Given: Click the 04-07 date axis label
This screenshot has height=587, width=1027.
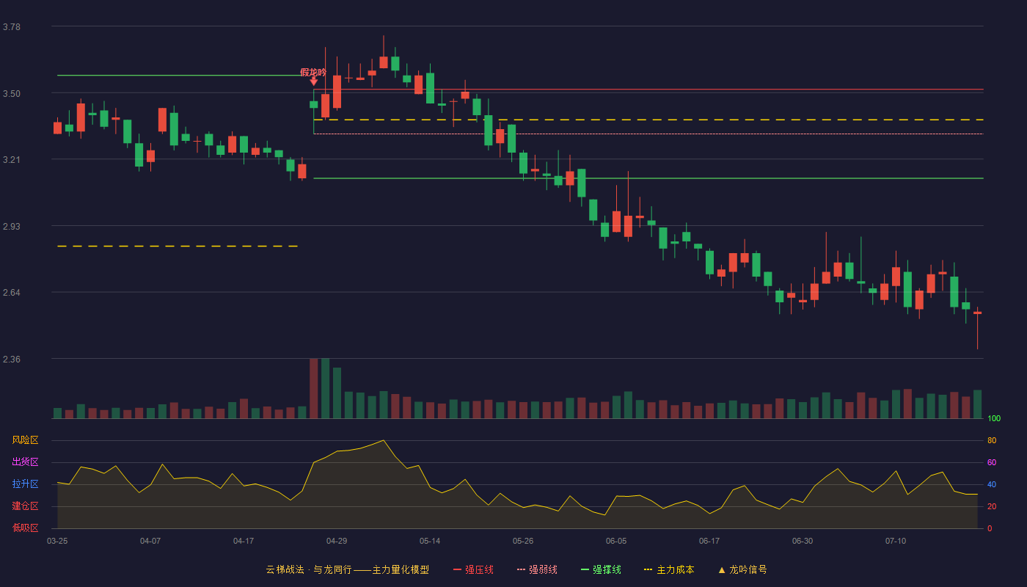Looking at the screenshot, I should point(150,541).
